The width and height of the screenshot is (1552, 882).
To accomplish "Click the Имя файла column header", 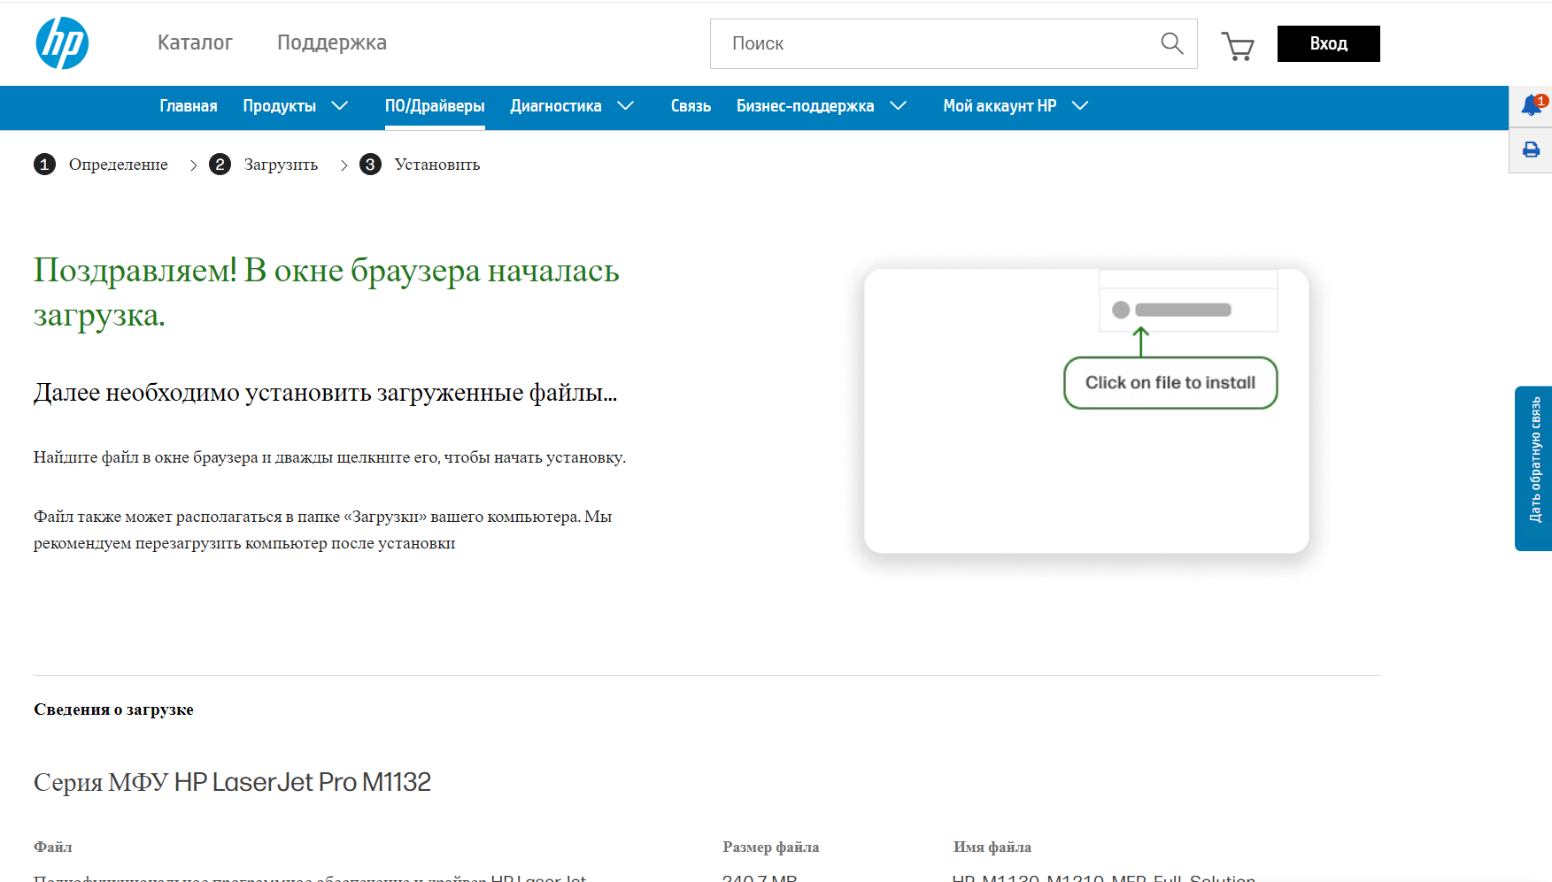I will click(x=992, y=847).
